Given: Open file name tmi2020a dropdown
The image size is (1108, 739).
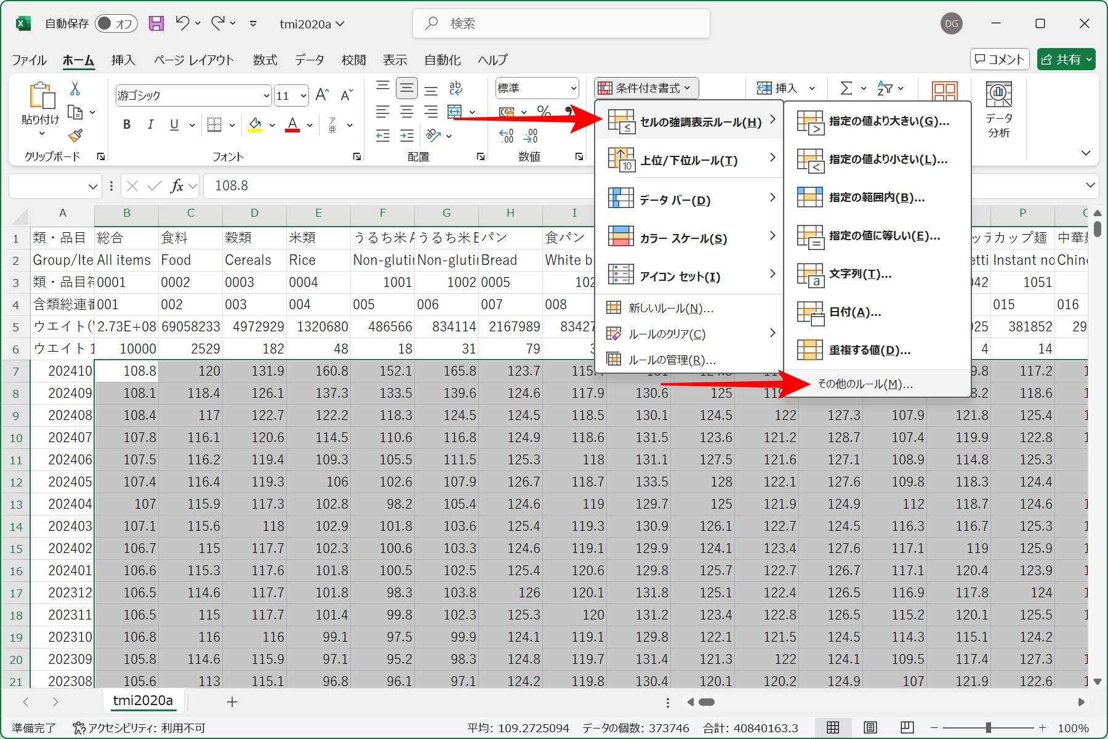Looking at the screenshot, I should tap(312, 24).
